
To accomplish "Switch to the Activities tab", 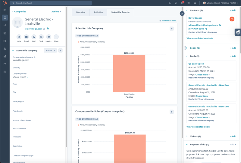I will [98, 12].
